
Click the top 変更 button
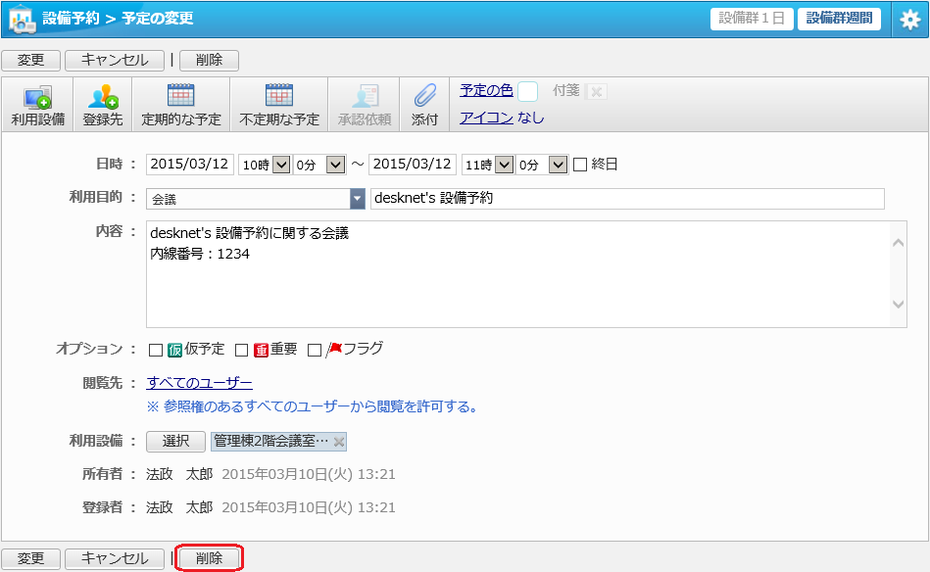tap(30, 60)
